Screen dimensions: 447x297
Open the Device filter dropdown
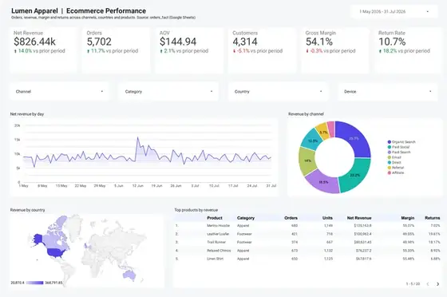click(388, 92)
